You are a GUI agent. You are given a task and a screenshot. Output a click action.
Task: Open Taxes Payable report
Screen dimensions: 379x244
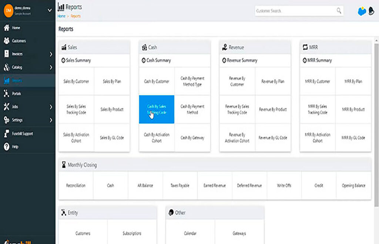[x=180, y=185]
